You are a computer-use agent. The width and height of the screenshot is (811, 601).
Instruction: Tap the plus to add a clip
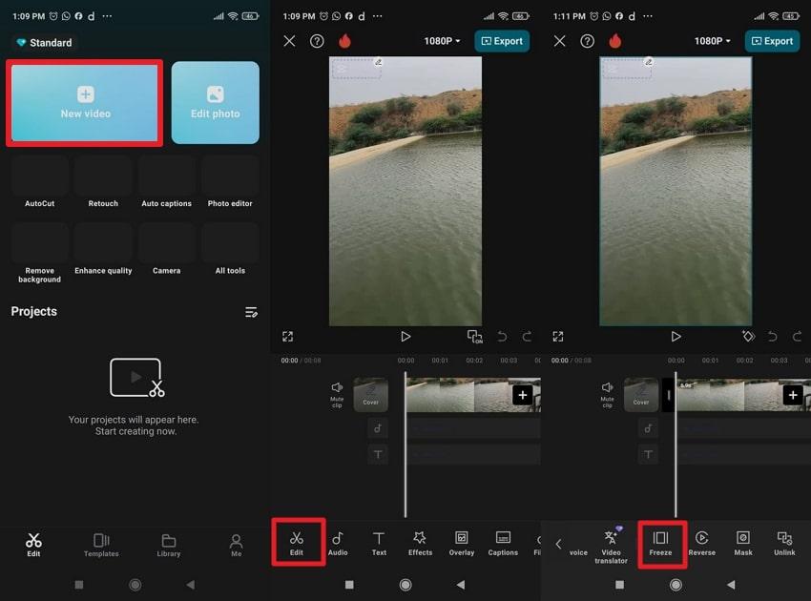click(x=522, y=394)
